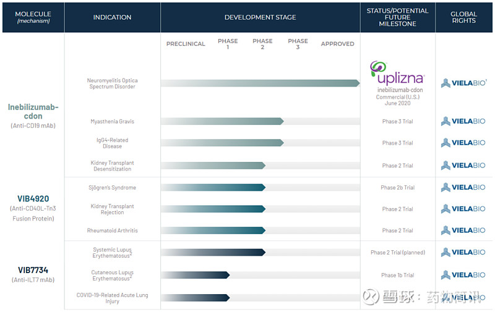This screenshot has height=312, width=495.
Task: Click the Molecule (mechanism) header
Action: pos(33,17)
